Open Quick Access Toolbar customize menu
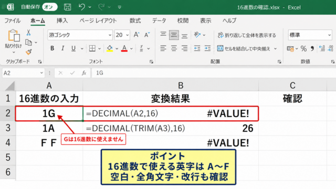This screenshot has height=189, width=336. coord(120,7)
